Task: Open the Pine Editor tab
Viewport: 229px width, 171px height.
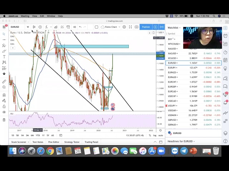Action: pyautogui.click(x=54, y=142)
